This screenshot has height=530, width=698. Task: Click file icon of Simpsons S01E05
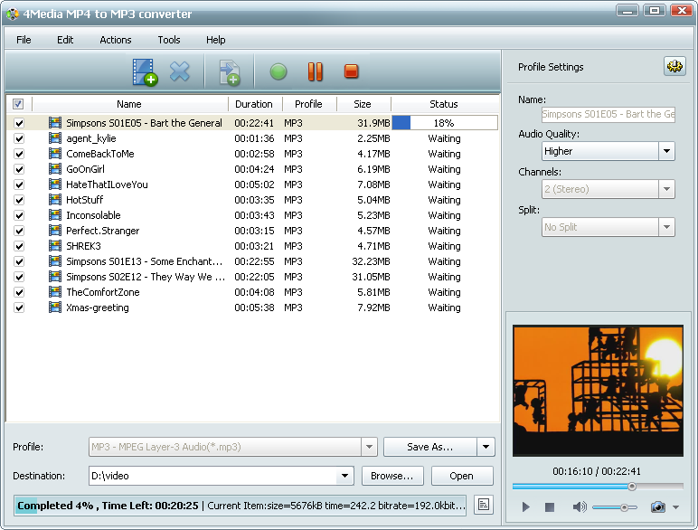[x=55, y=123]
